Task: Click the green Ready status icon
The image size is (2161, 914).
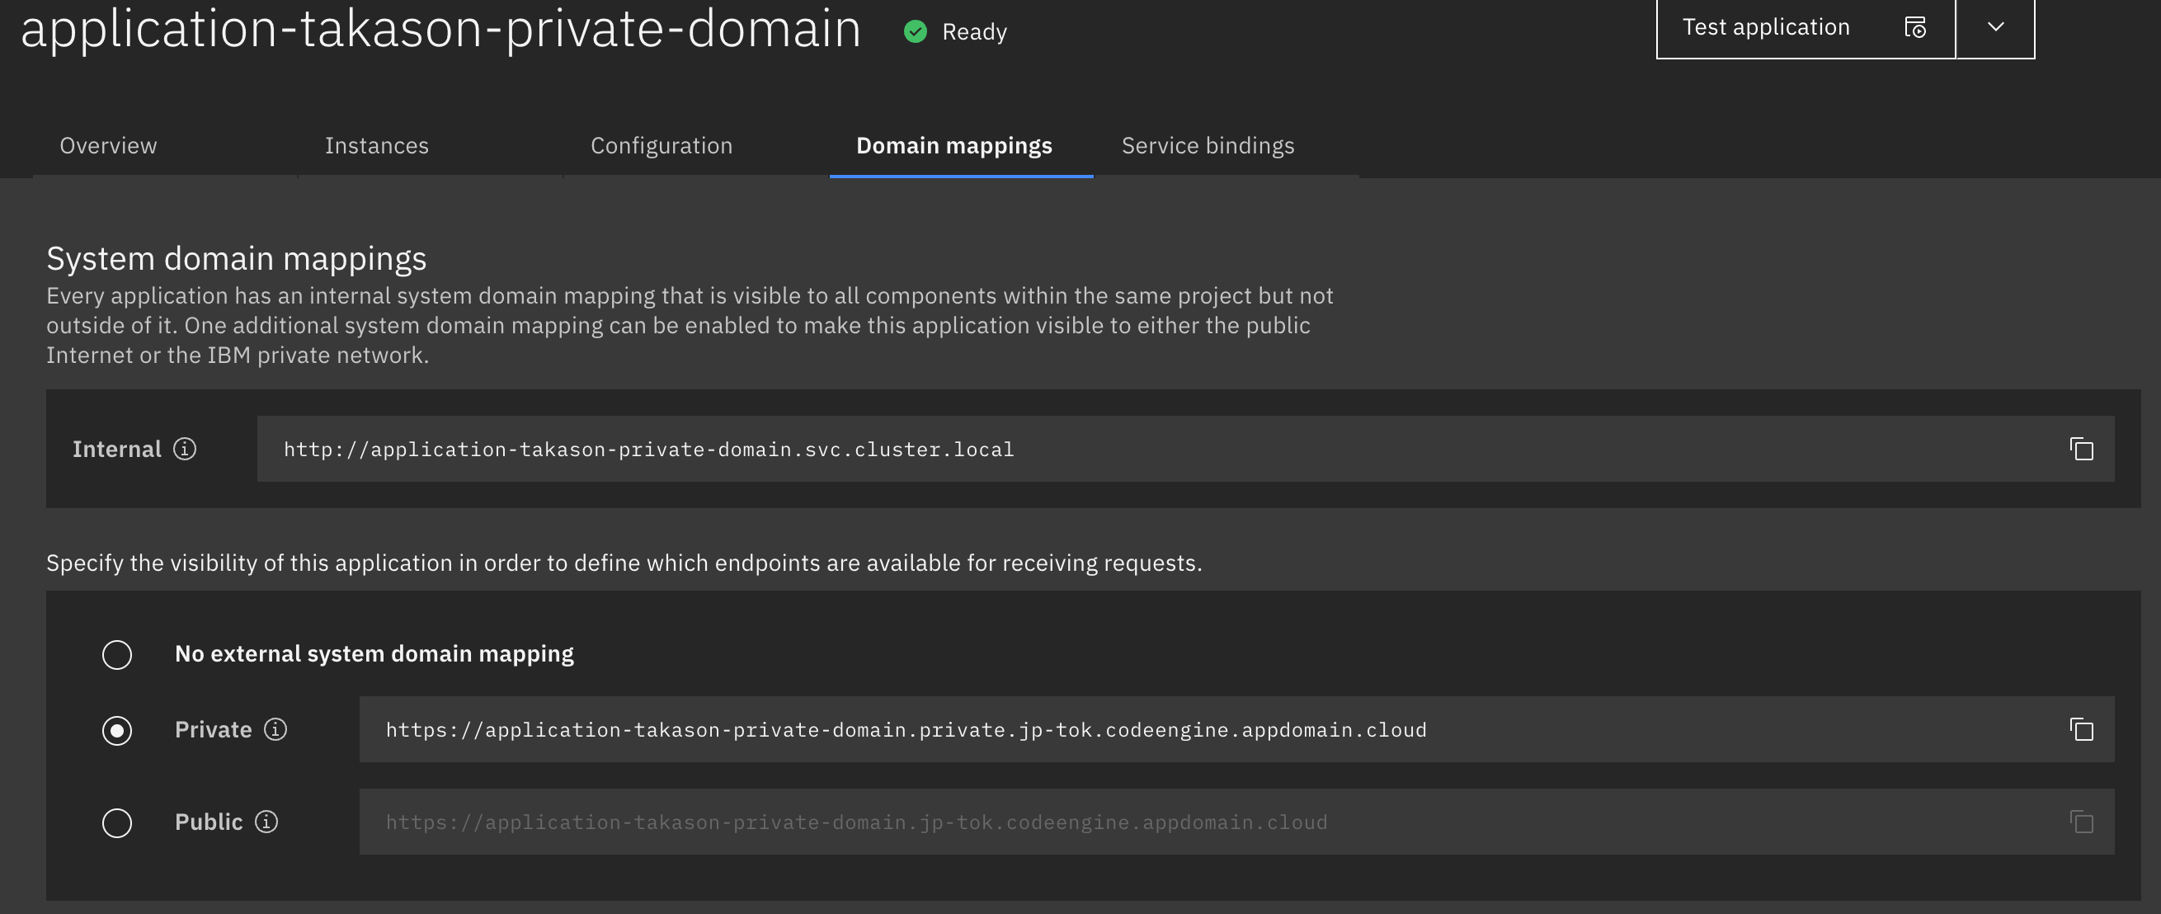Action: click(916, 32)
